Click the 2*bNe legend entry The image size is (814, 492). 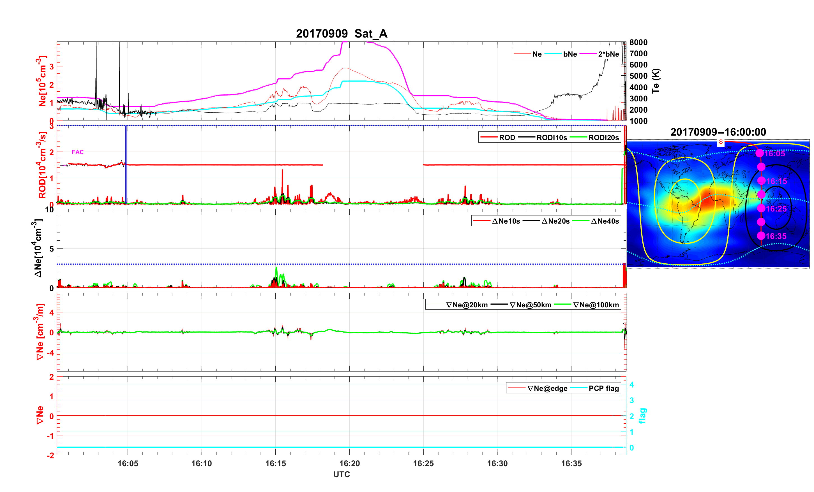tap(608, 54)
